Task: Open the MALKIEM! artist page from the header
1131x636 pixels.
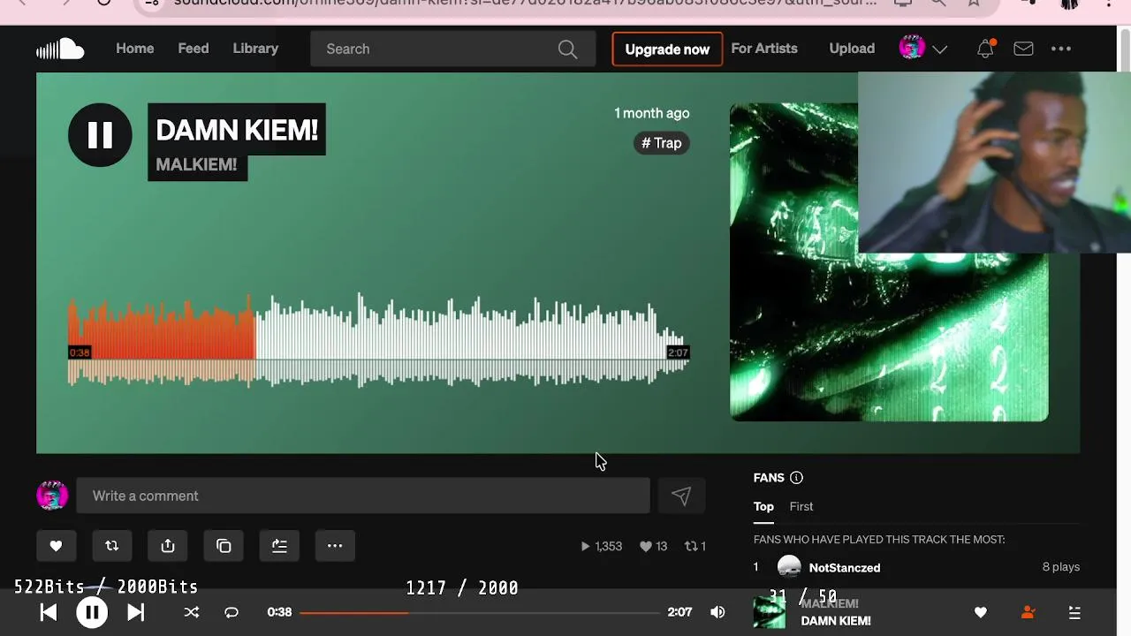Action: click(196, 165)
